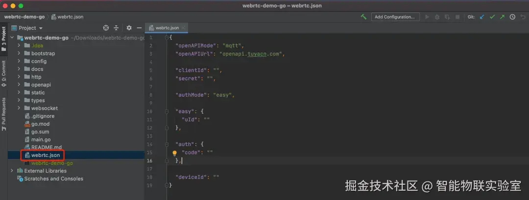Viewport: 529px width, 200px height.
Task: Expand External Libraries node
Action: click(12, 171)
